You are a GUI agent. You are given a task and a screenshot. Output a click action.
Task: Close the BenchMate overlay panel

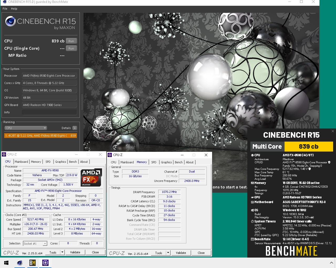coord(333,131)
